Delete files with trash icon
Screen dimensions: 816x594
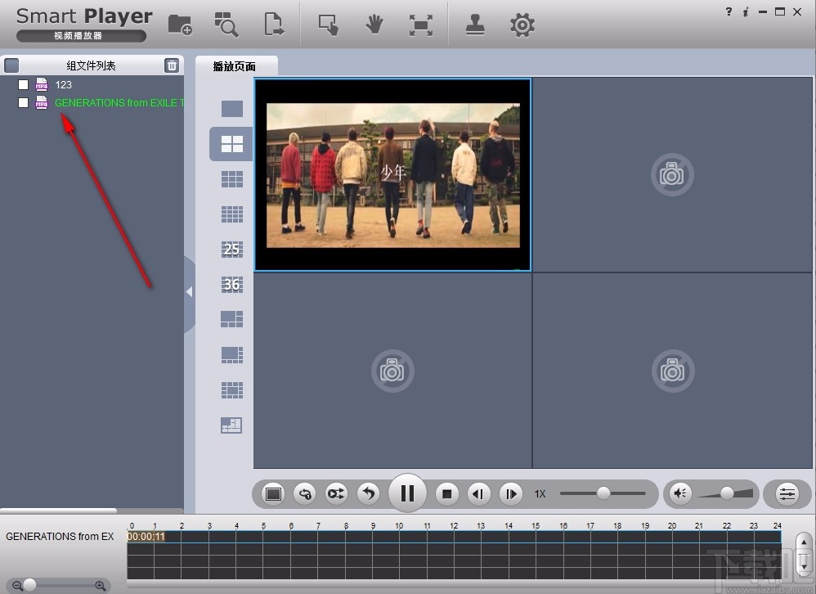tap(171, 65)
